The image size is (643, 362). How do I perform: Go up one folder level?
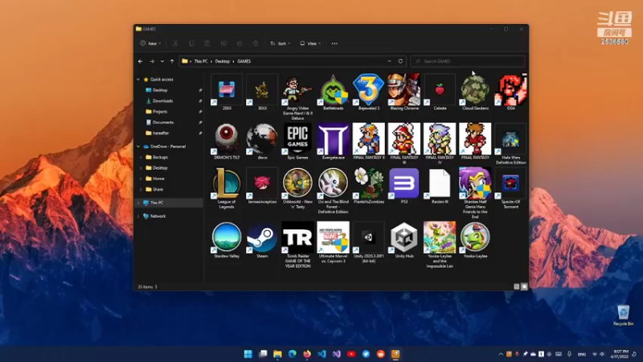(172, 61)
